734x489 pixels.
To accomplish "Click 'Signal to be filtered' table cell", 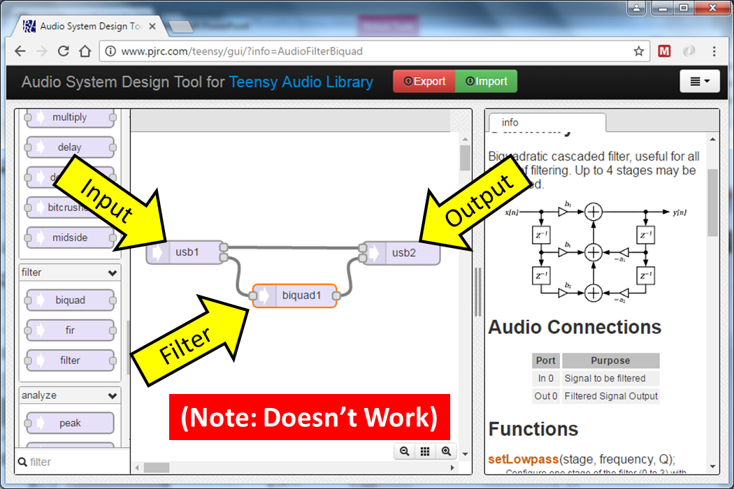I will coord(610,378).
